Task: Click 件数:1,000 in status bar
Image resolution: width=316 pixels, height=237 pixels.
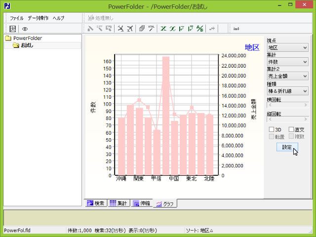Action: (79, 231)
